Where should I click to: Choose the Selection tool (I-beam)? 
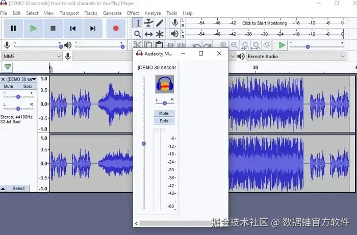pyautogui.click(x=138, y=23)
